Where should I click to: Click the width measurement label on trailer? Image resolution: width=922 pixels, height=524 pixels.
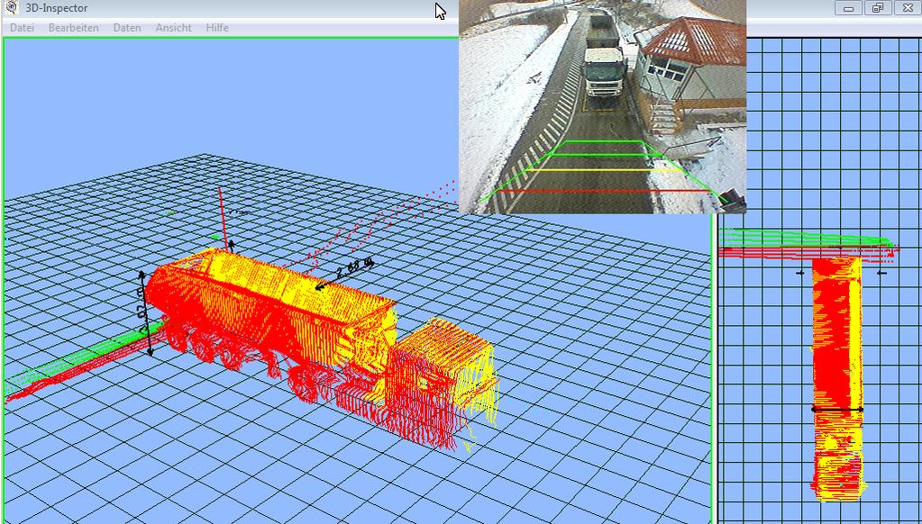pyautogui.click(x=354, y=269)
